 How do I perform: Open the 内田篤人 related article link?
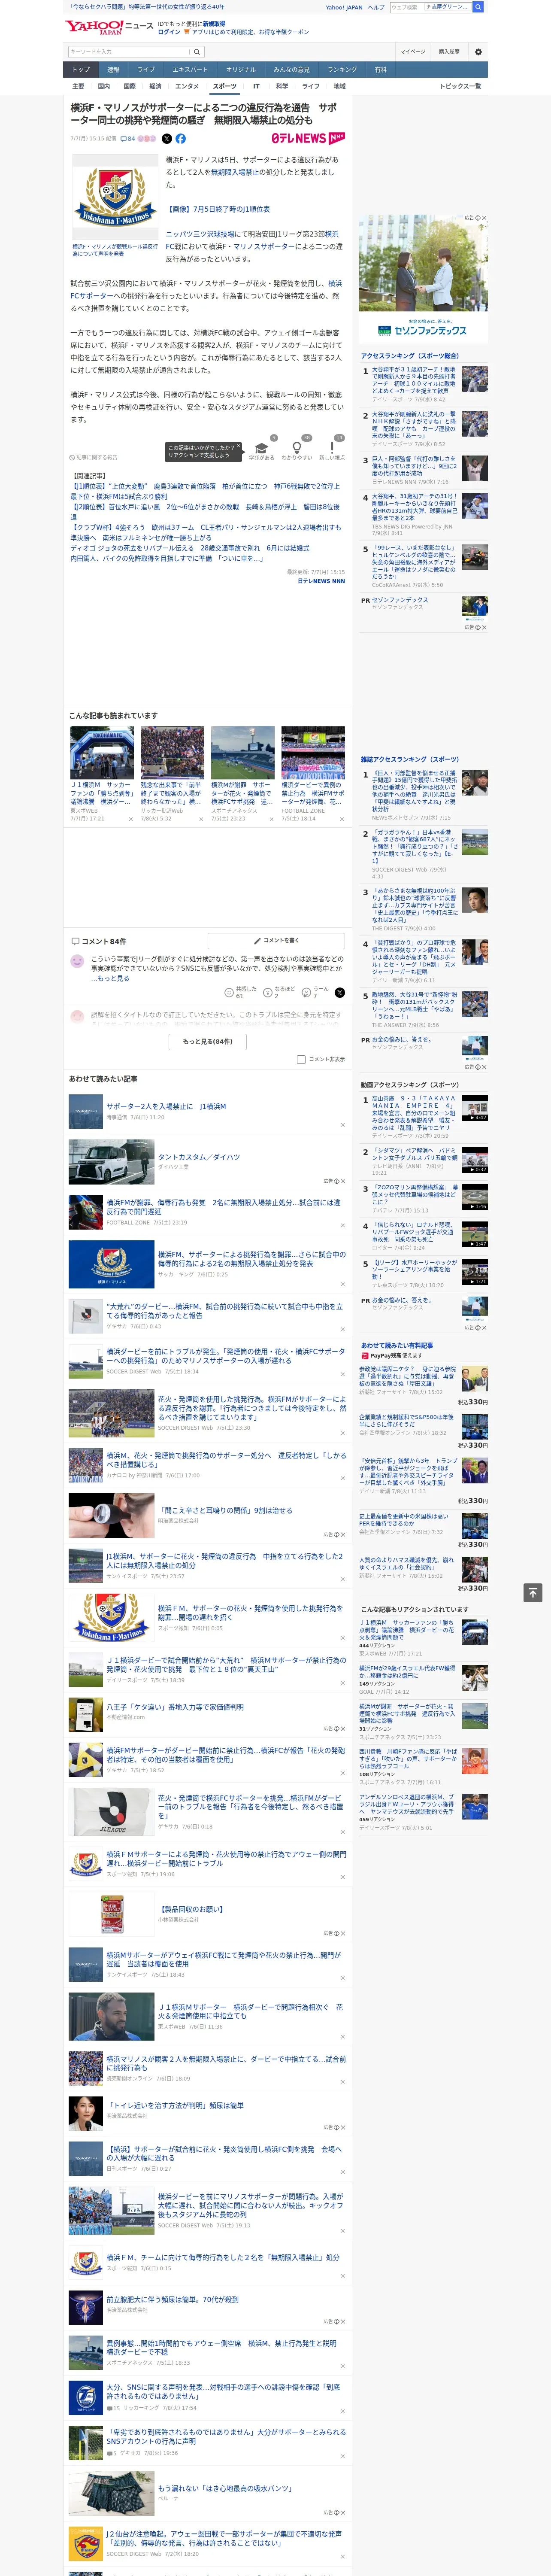pyautogui.click(x=167, y=559)
